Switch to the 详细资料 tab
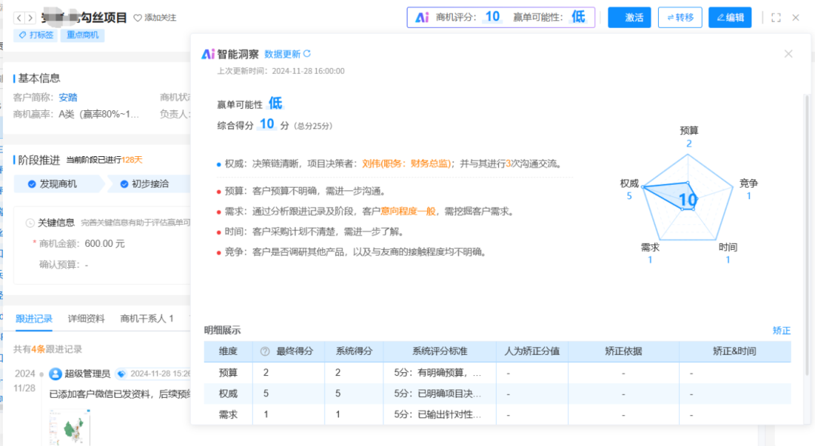Image resolution: width=815 pixels, height=446 pixels. tap(85, 319)
